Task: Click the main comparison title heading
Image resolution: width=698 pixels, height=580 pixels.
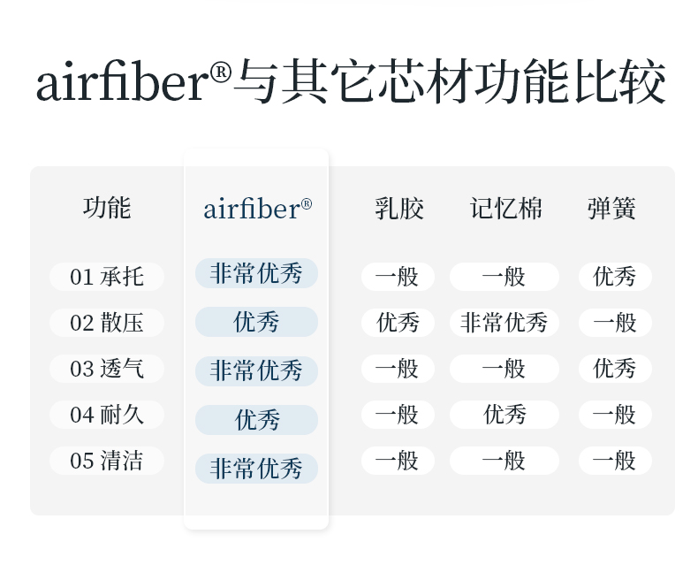Action: 351,82
